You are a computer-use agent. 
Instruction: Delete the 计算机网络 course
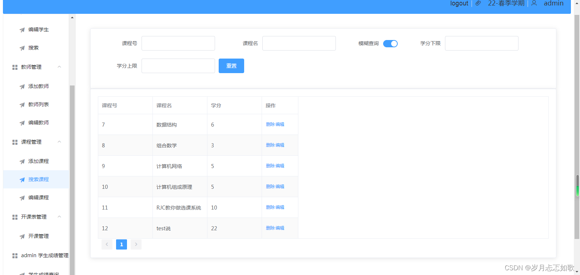270,166
